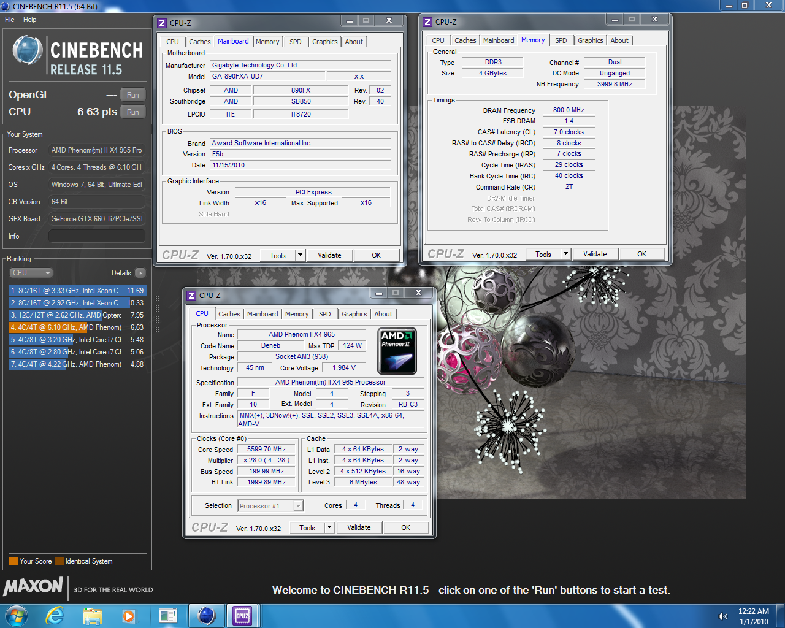Viewport: 785px width, 628px height.
Task: Open Graphics tab in Memory window
Action: pos(591,40)
